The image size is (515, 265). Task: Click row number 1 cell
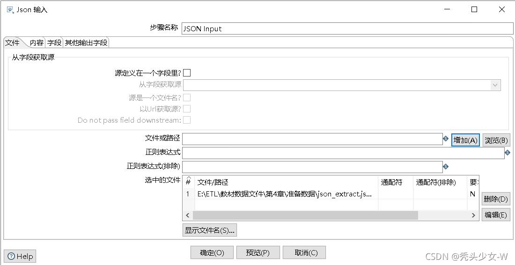point(189,194)
